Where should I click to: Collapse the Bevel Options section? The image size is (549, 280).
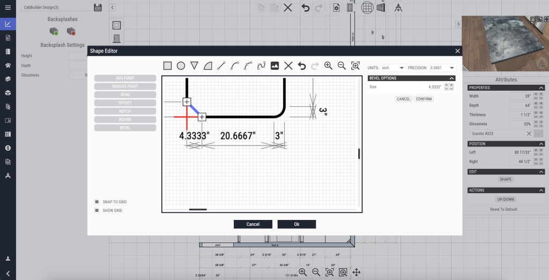pos(451,78)
